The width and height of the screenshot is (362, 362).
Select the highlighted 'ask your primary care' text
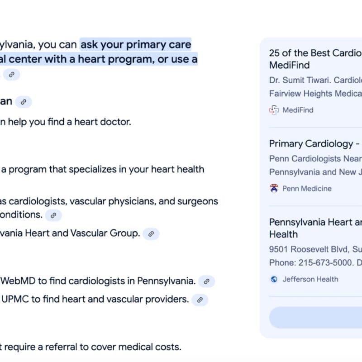coord(136,44)
